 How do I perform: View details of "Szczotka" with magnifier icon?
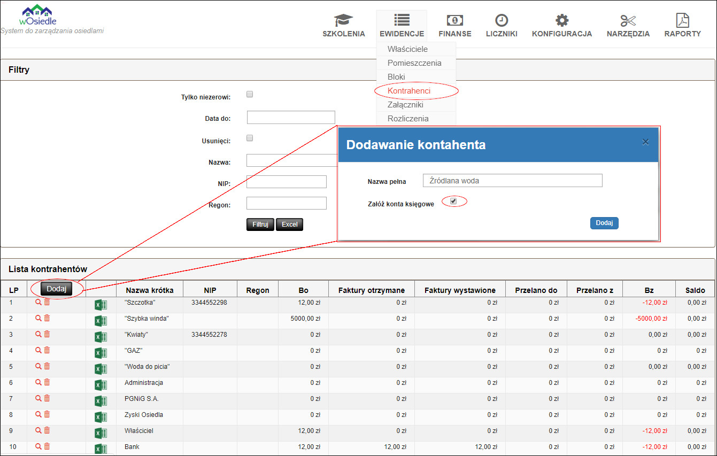[x=38, y=303]
